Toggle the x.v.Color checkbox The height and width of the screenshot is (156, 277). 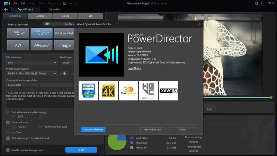[8, 132]
